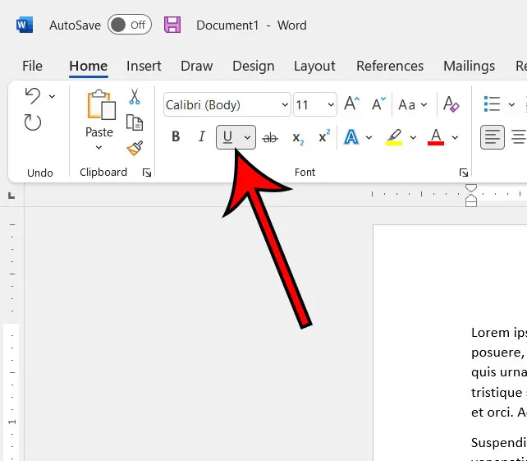Expand the font size dropdown arrow
The image size is (527, 461).
[x=331, y=104]
